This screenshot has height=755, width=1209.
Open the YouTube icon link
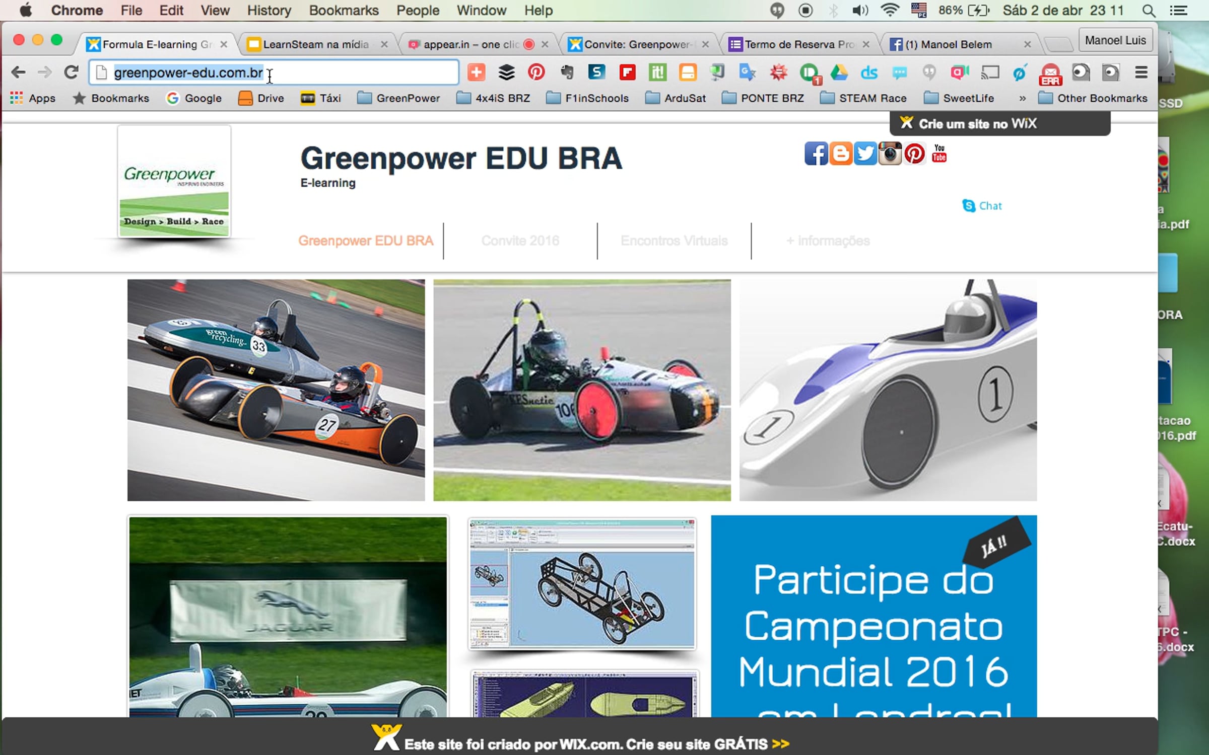939,154
